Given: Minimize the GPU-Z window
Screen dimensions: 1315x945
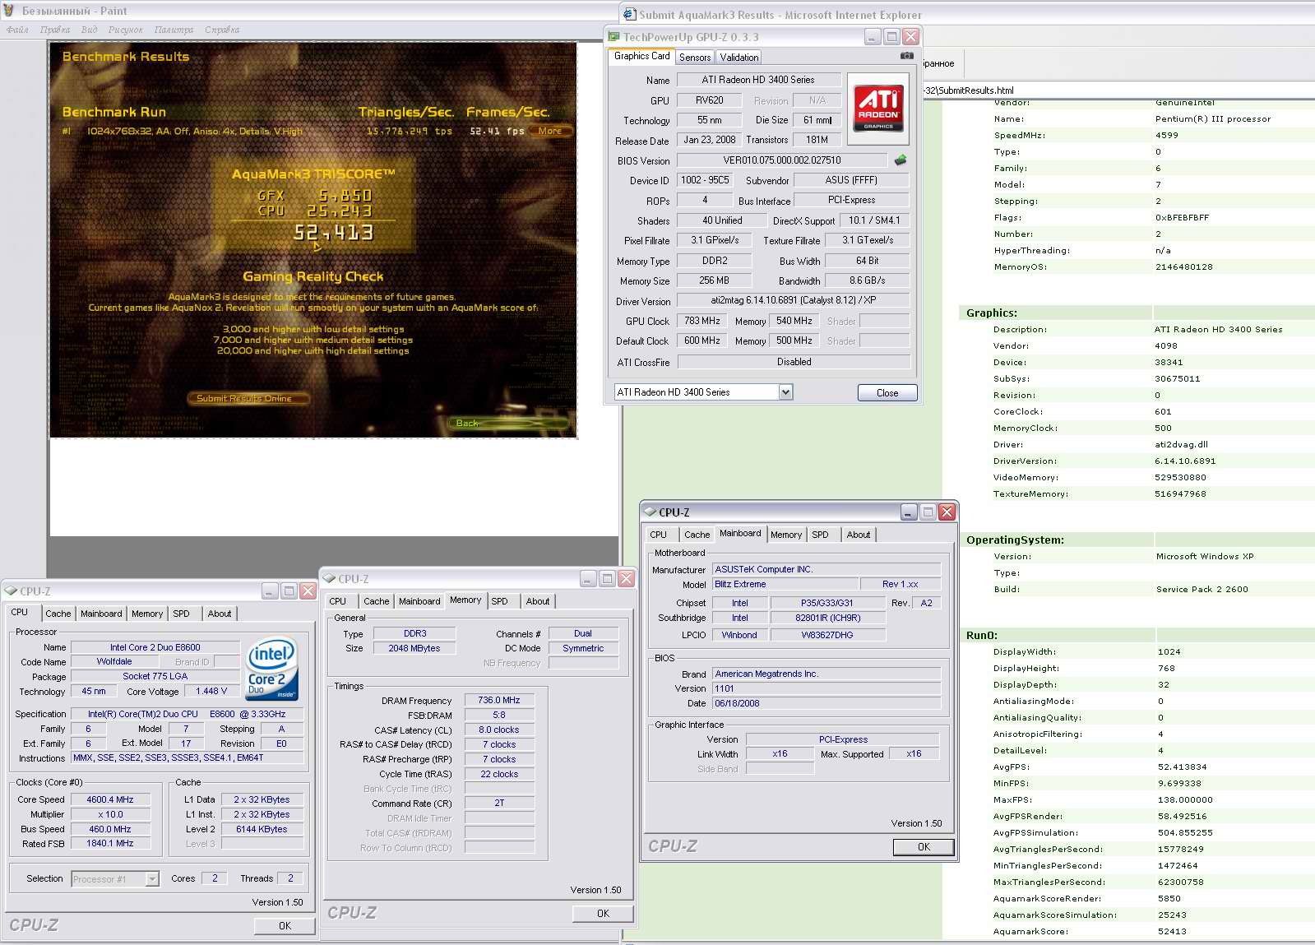Looking at the screenshot, I should click(x=873, y=37).
